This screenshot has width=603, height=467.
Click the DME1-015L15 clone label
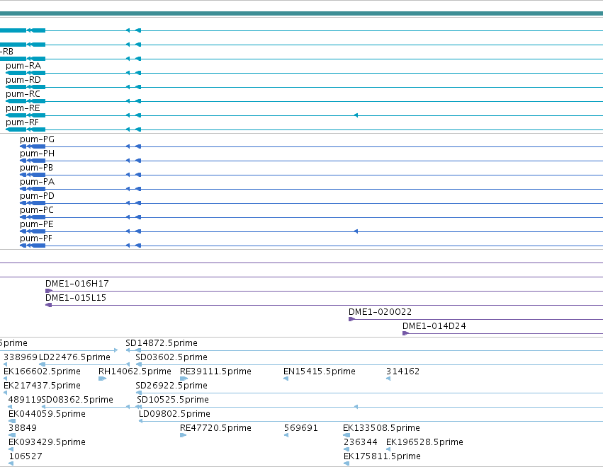[75, 298]
